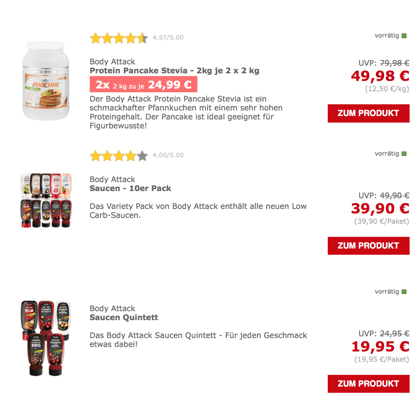Click green stock indicator for Saucen Quintett

pyautogui.click(x=404, y=292)
